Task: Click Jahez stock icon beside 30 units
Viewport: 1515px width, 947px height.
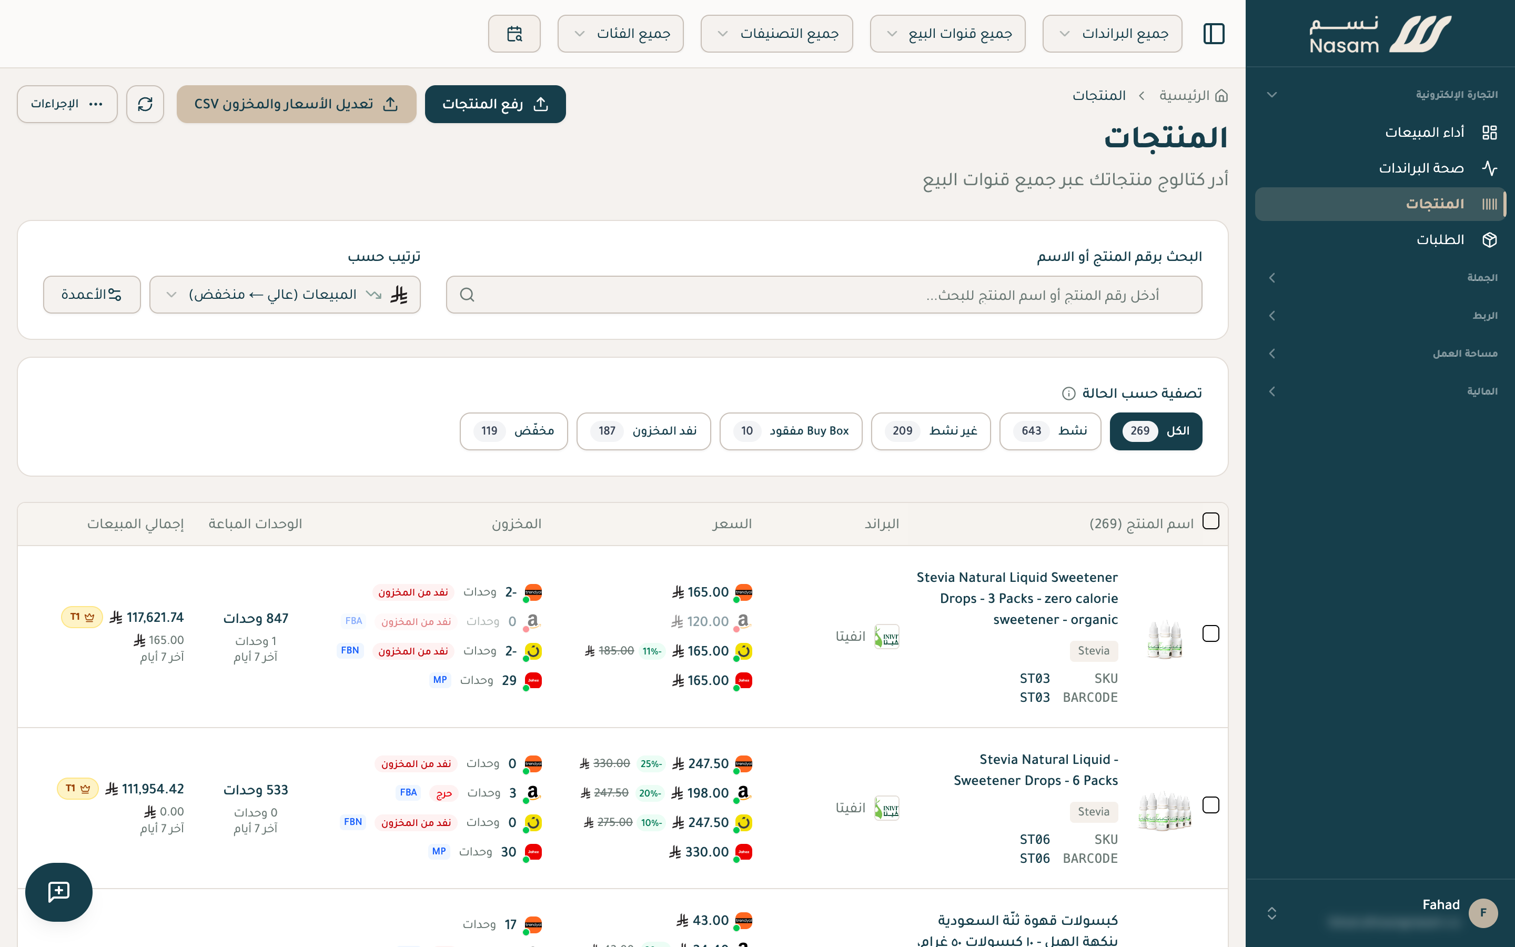Action: tap(533, 852)
